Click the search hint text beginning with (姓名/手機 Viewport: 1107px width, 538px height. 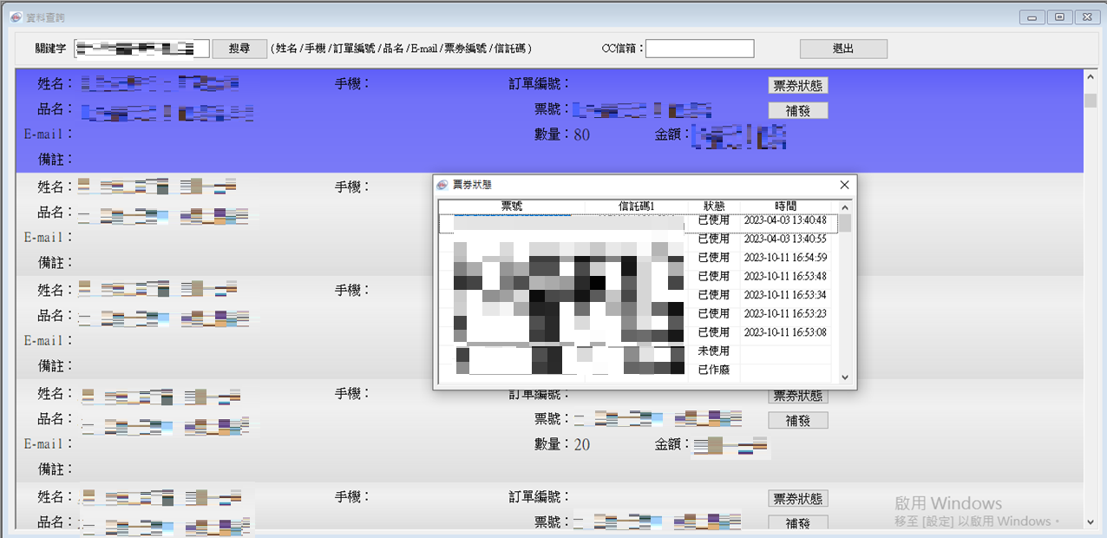402,49
